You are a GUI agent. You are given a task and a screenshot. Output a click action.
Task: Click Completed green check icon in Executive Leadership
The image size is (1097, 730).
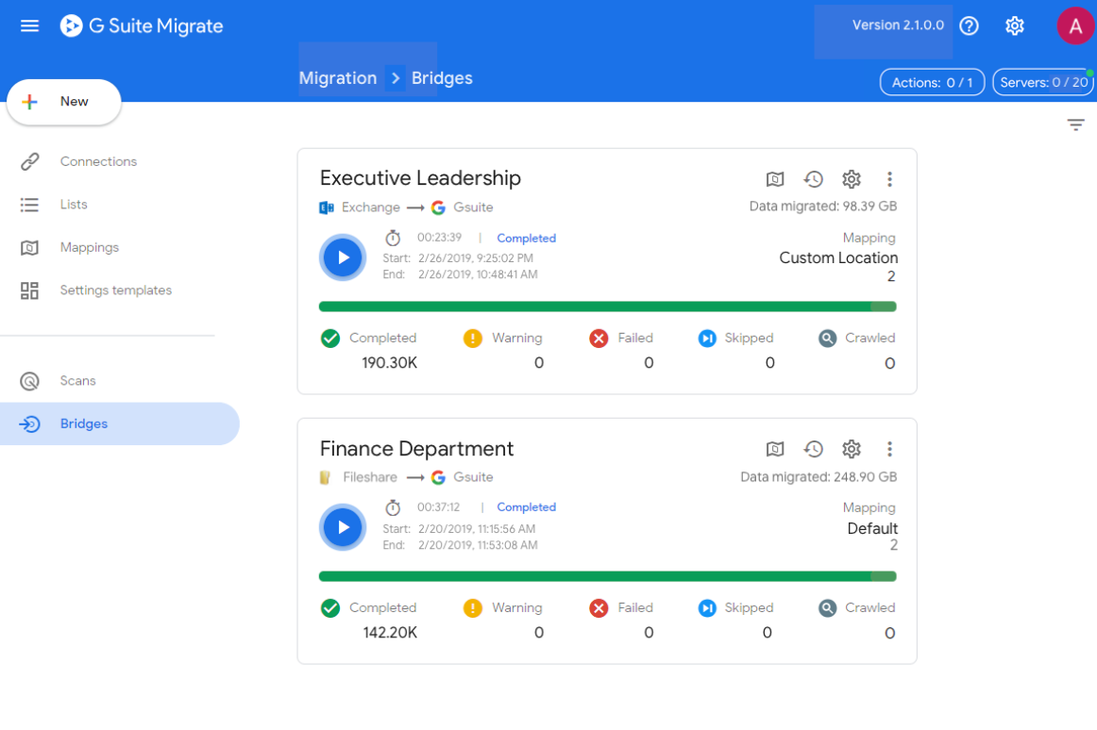click(330, 339)
